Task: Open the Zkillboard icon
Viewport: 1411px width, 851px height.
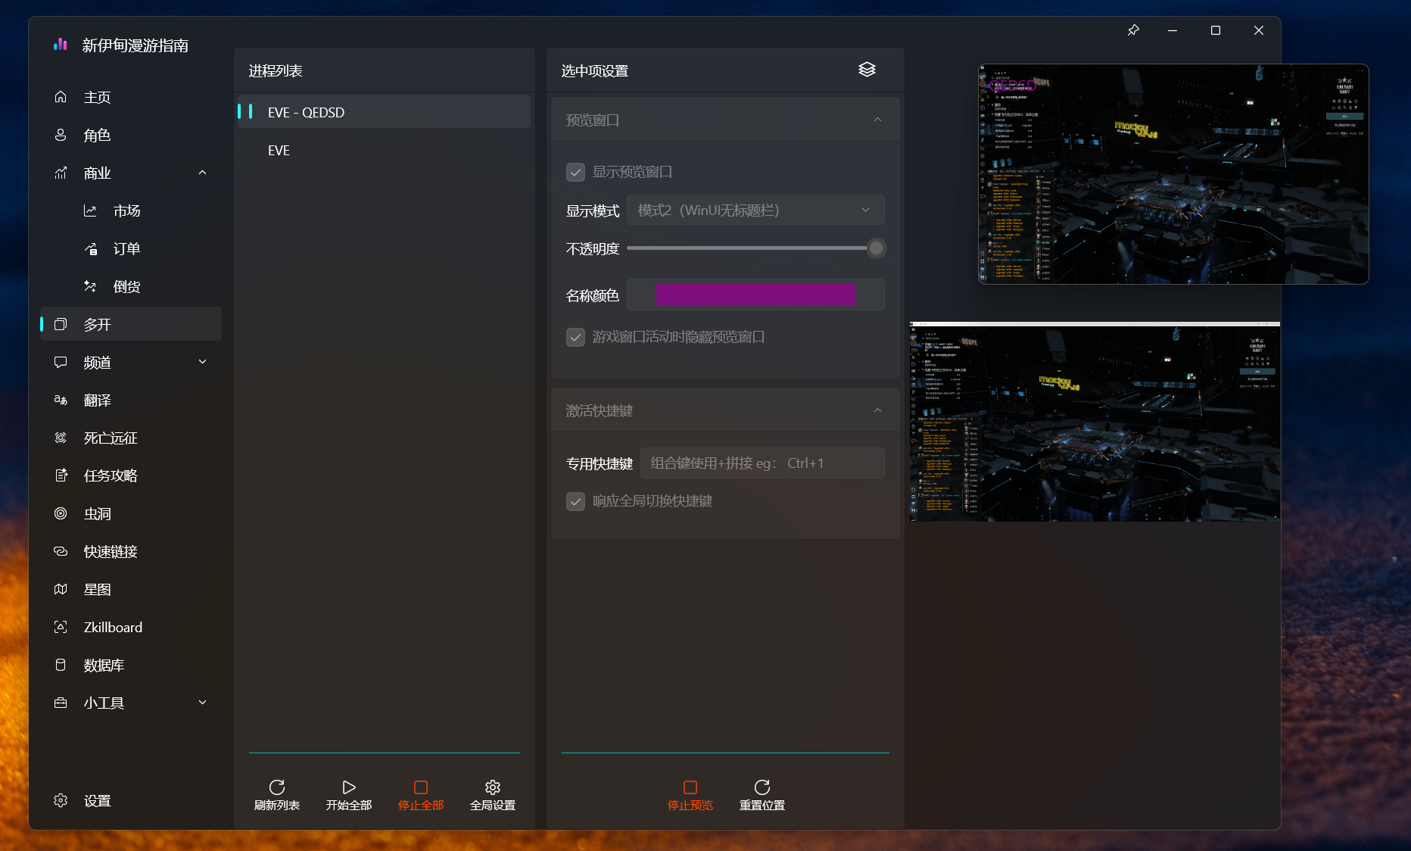Action: coord(61,627)
